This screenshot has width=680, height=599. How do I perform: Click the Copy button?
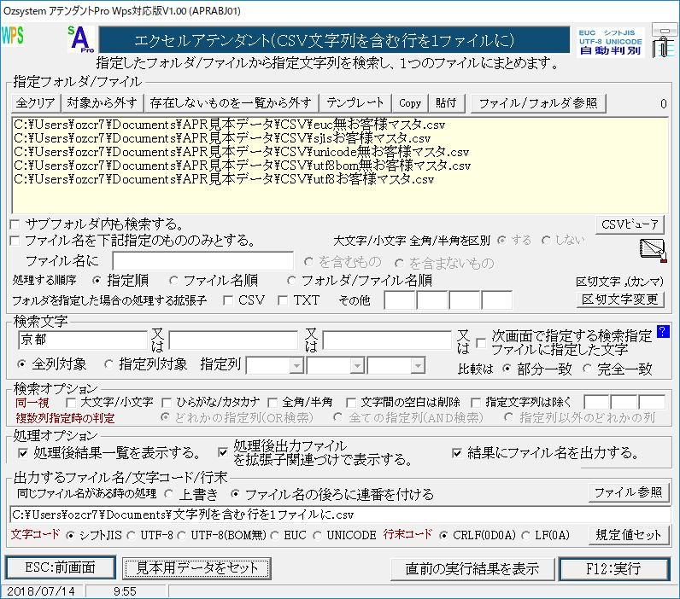[410, 103]
